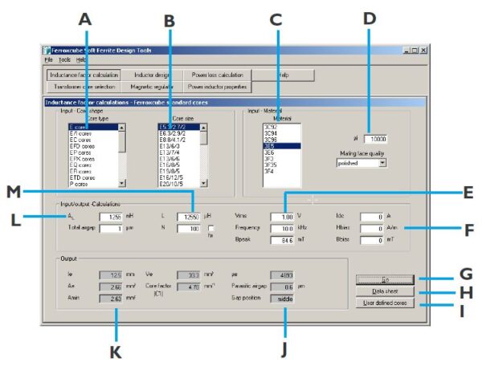Open the Mating face quality dropdown
The height and width of the screenshot is (366, 482).
[x=382, y=163]
